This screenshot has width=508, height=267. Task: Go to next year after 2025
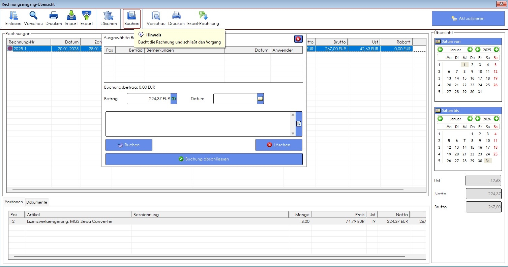point(496,50)
